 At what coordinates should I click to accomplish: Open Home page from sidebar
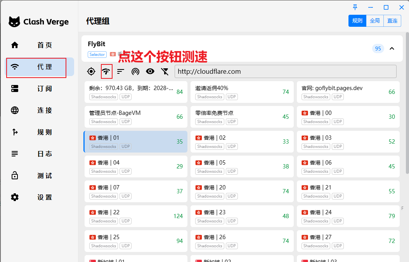[40, 45]
